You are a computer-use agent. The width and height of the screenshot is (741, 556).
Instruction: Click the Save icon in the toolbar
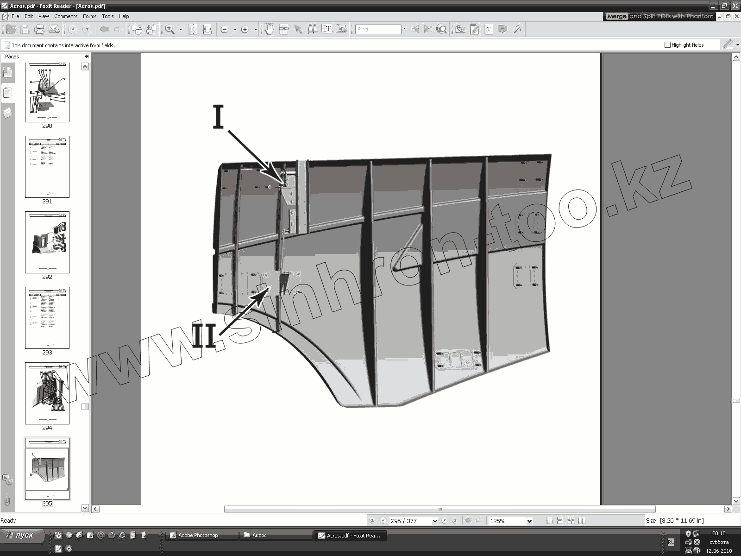coord(25,30)
